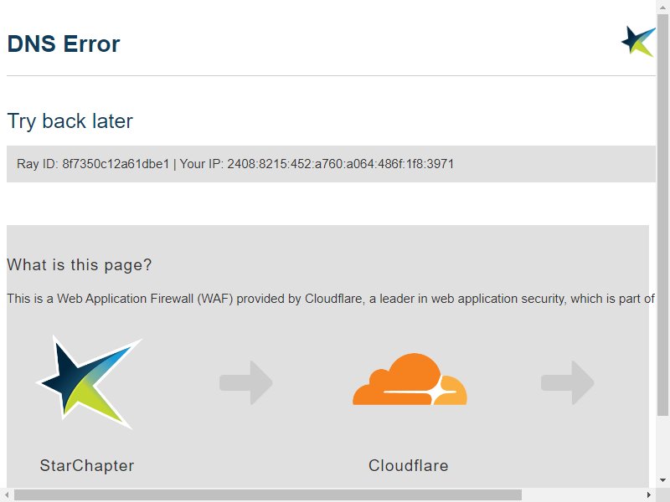670x502 pixels.
Task: Click the Your IP address text
Action: [x=317, y=164]
